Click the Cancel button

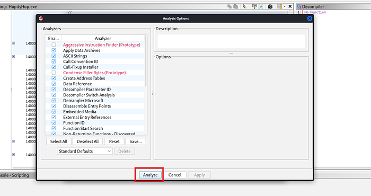(175, 175)
